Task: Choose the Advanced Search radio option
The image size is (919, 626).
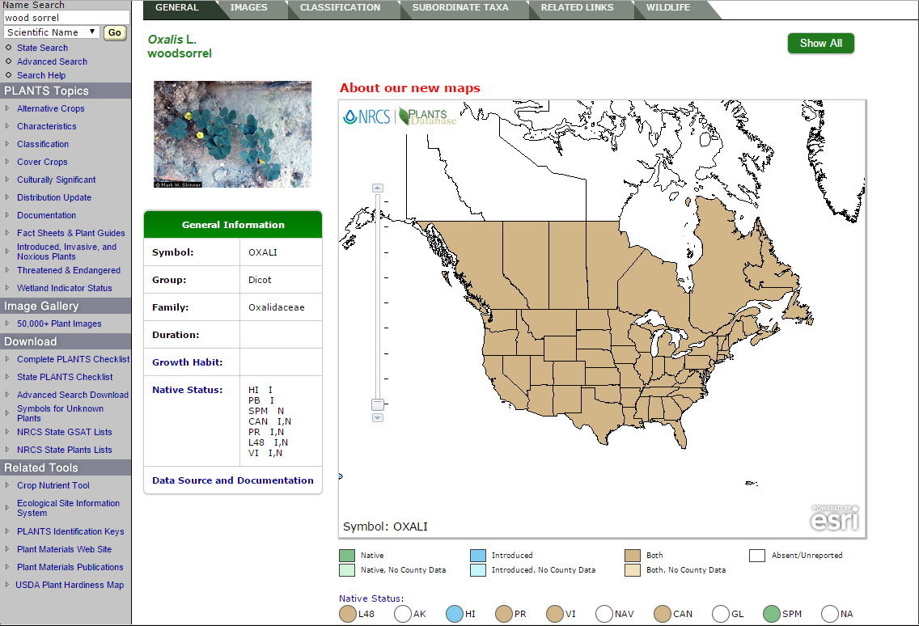Action: point(9,61)
